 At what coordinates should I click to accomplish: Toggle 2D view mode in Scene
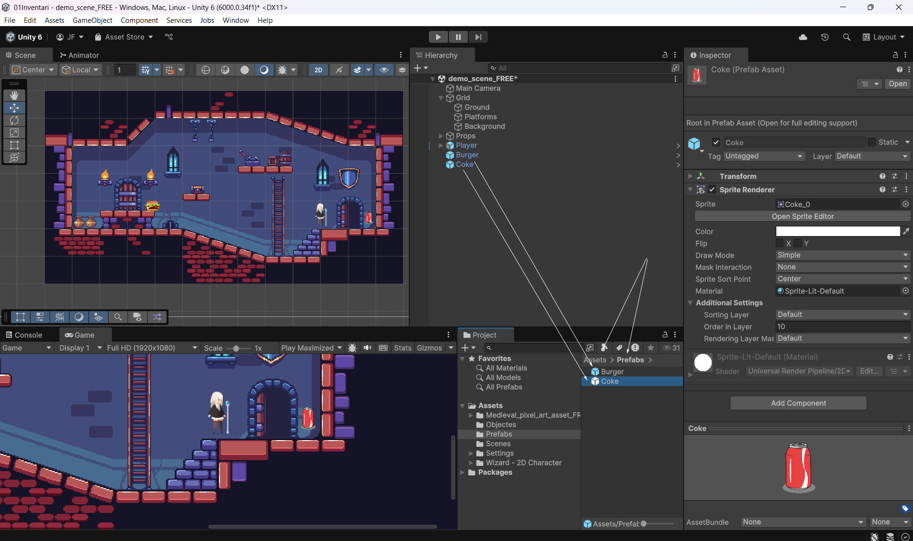tap(318, 70)
